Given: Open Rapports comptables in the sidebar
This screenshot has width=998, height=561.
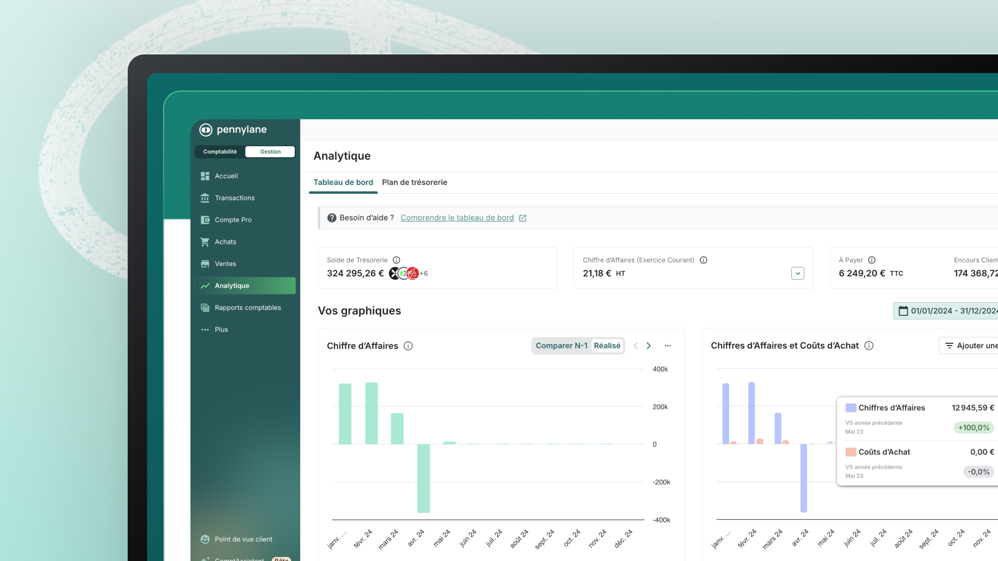Looking at the screenshot, I should coord(245,308).
